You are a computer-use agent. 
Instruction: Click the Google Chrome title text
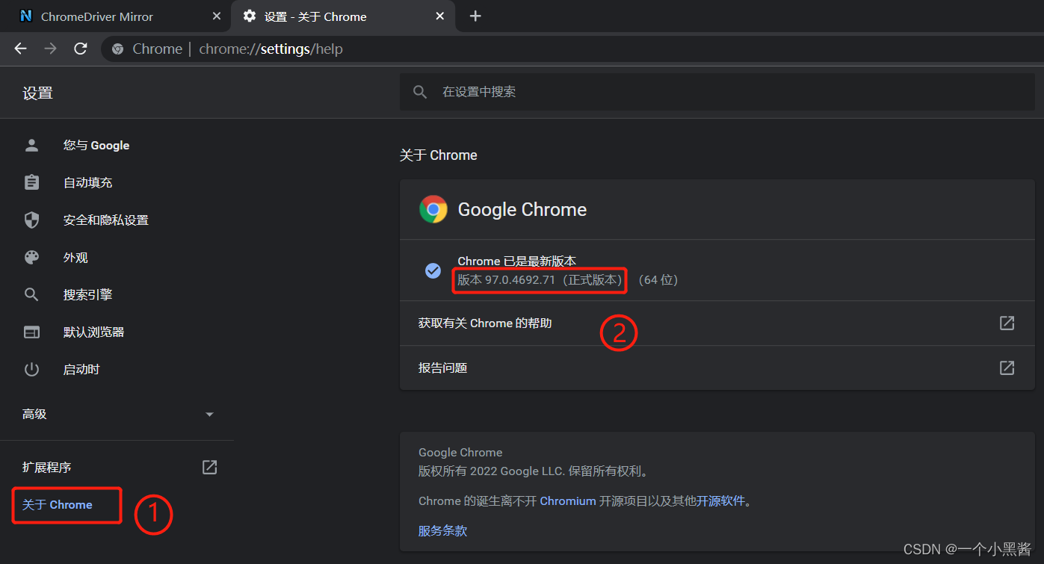point(522,210)
